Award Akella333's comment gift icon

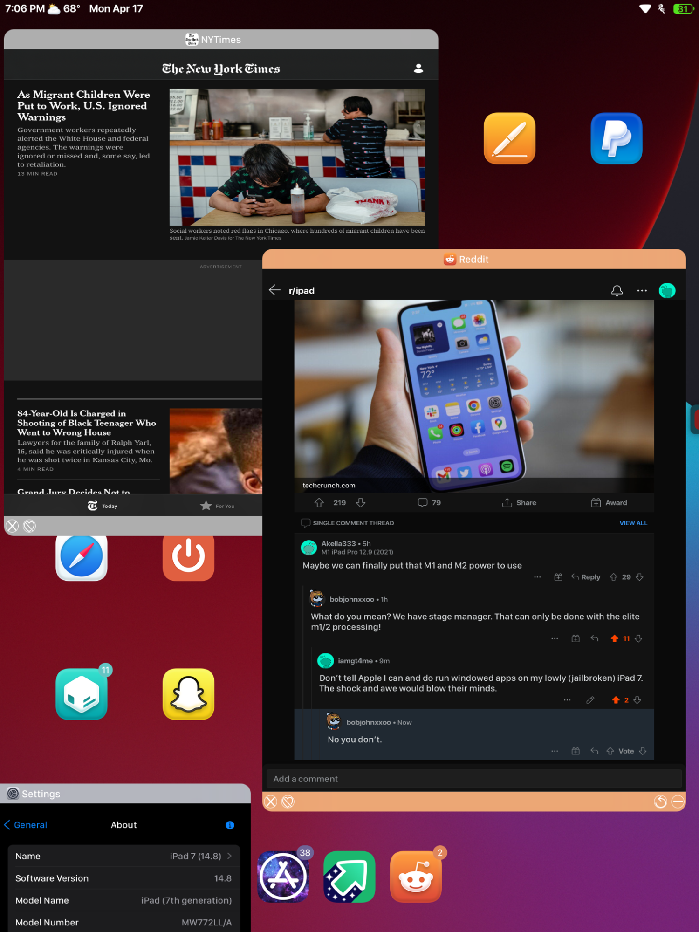pyautogui.click(x=558, y=577)
